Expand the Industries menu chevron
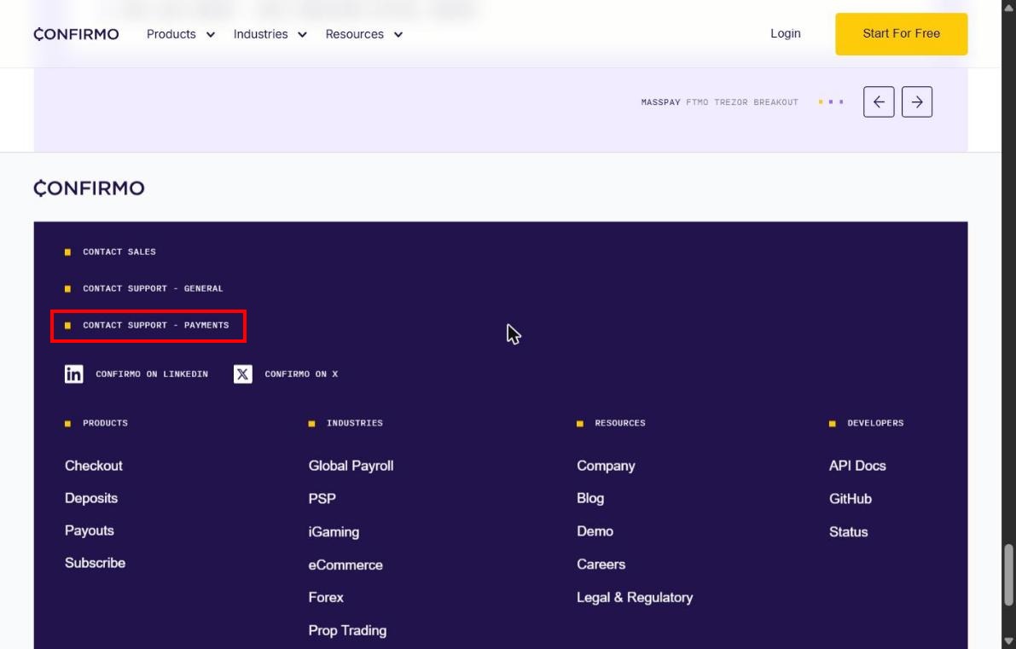The image size is (1016, 649). pyautogui.click(x=302, y=35)
